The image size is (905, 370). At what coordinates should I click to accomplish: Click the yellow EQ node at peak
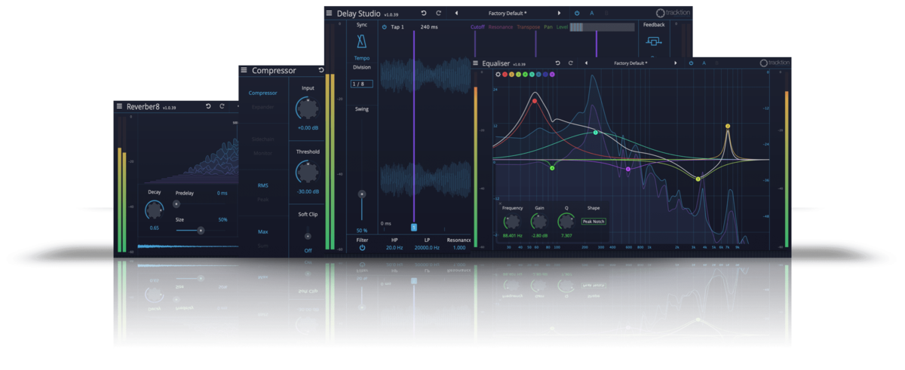(728, 126)
